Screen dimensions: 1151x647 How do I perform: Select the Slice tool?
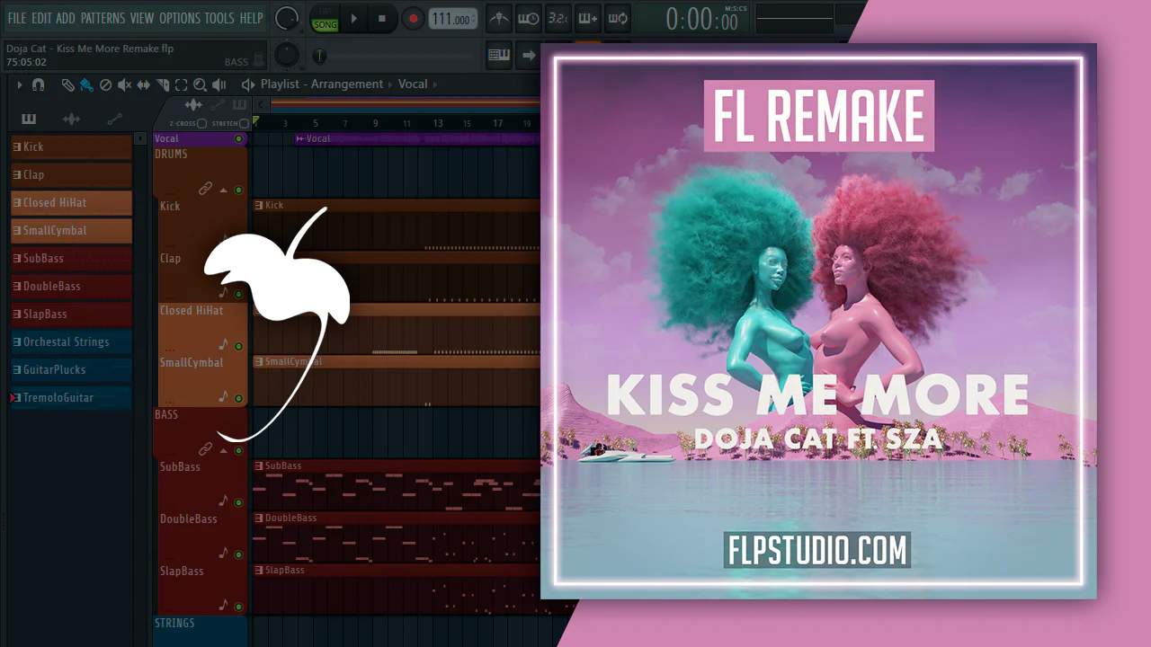163,84
